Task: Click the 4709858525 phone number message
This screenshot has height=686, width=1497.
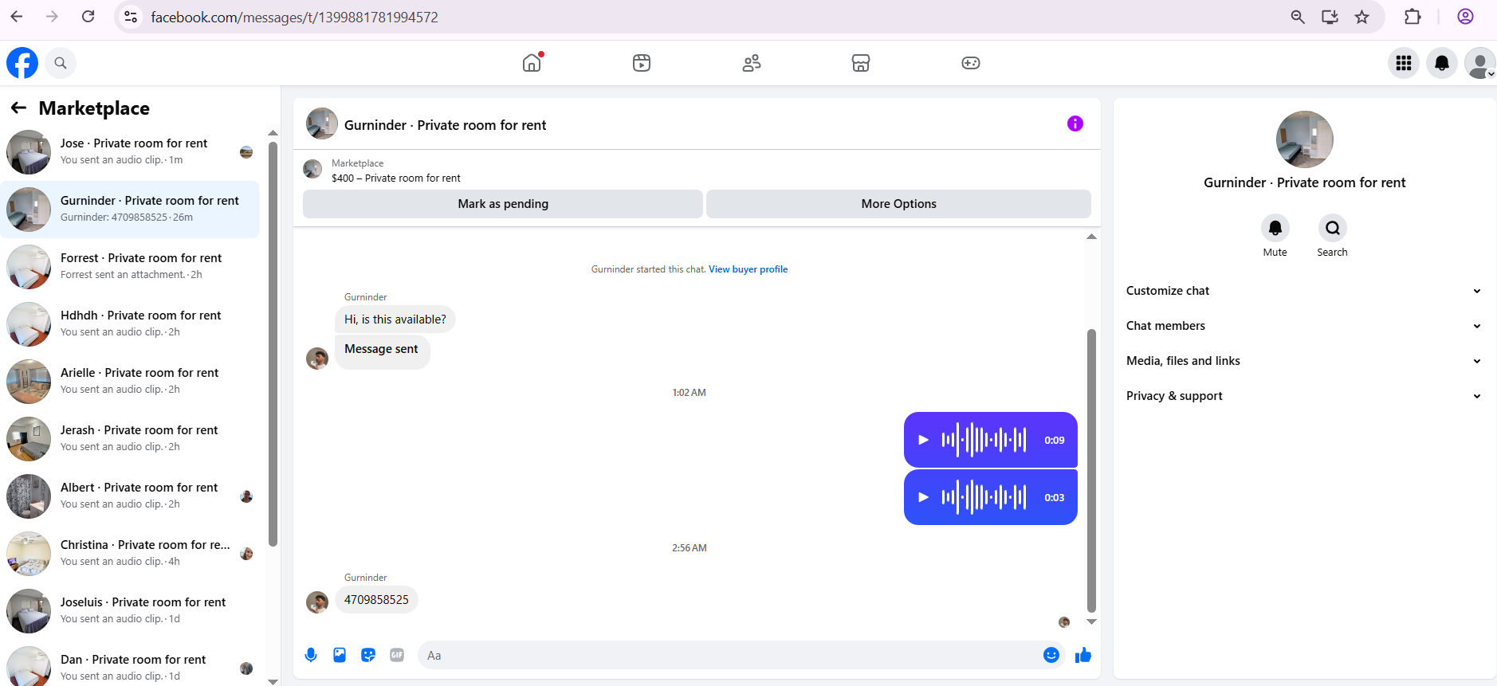Action: click(x=376, y=600)
